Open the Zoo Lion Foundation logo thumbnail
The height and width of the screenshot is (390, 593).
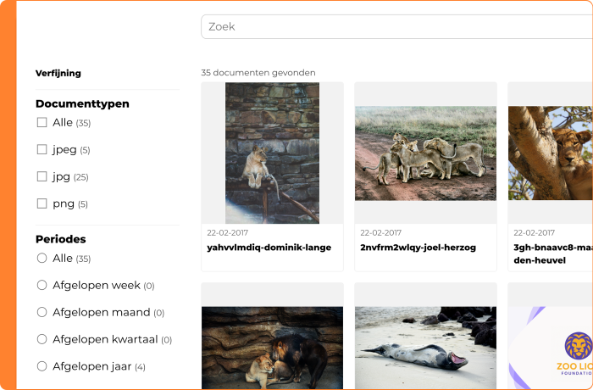551,348
